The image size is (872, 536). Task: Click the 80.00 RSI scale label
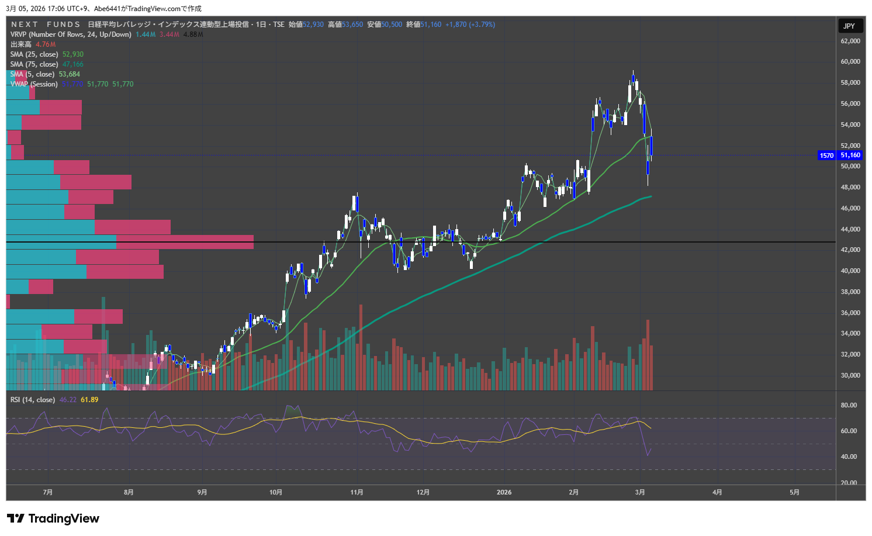[x=849, y=405]
